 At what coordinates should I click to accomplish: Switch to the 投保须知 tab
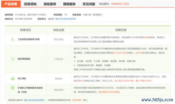30,4
